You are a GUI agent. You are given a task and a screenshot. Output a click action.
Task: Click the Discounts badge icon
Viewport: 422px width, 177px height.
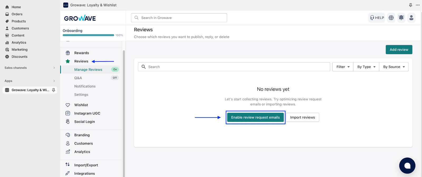(7, 57)
